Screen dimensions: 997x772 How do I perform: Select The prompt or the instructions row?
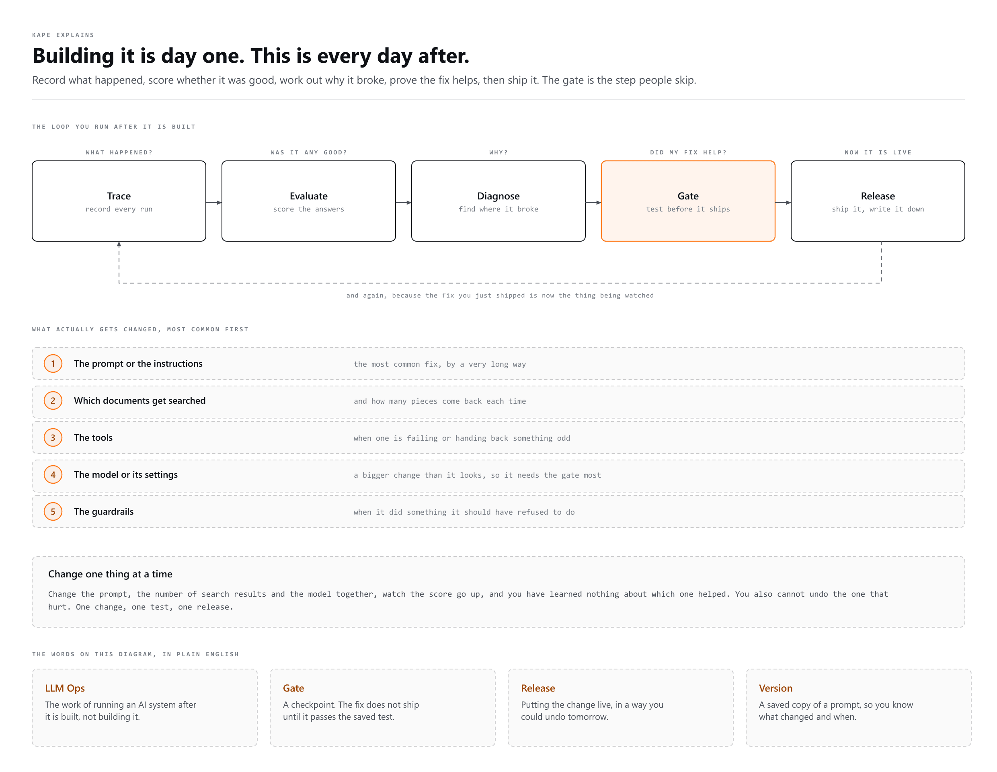pos(498,363)
